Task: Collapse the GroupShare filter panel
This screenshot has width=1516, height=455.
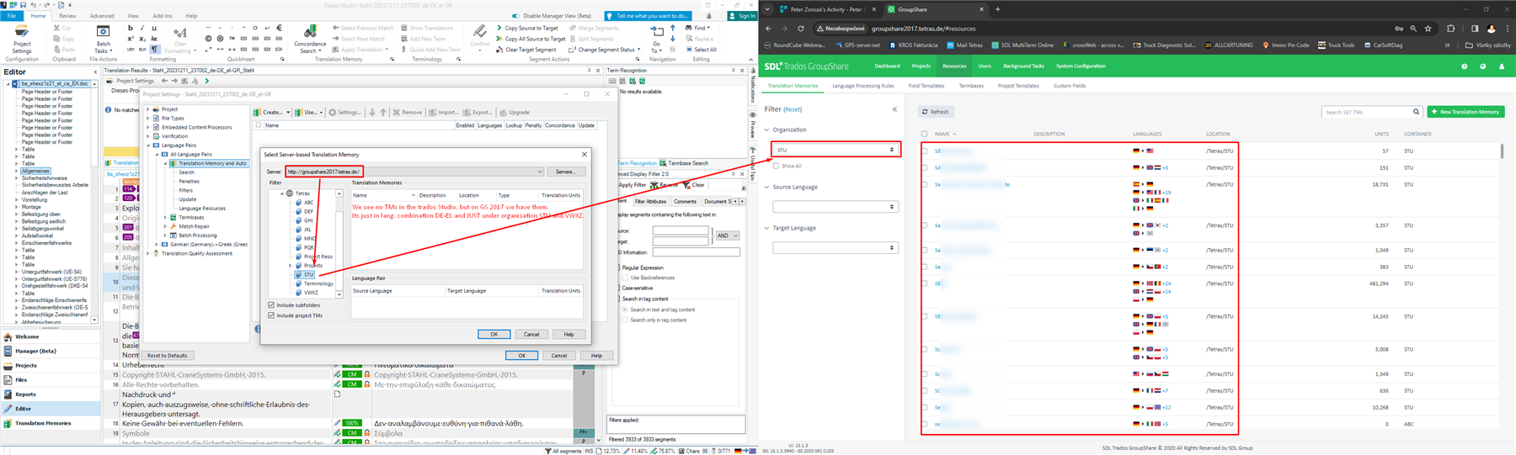Action: 894,109
